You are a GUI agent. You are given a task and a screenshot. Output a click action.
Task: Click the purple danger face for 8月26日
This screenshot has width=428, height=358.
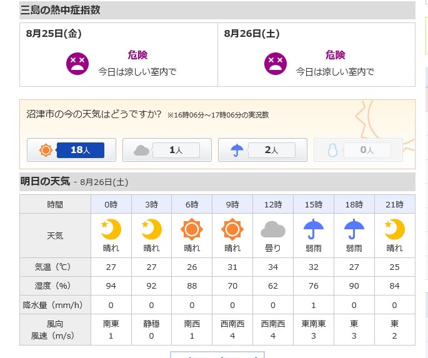coord(276,64)
